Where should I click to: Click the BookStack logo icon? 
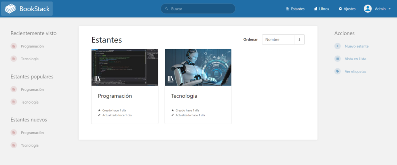10,9
